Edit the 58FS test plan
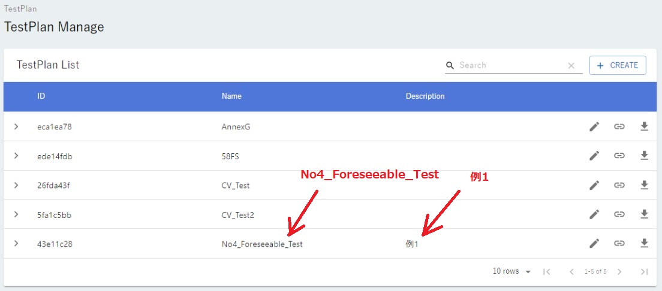662x291 pixels. click(x=594, y=156)
